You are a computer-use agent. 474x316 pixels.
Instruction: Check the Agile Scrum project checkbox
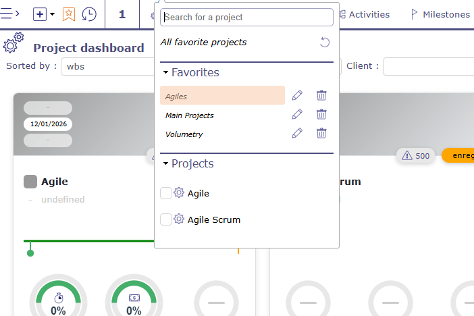[x=166, y=219]
